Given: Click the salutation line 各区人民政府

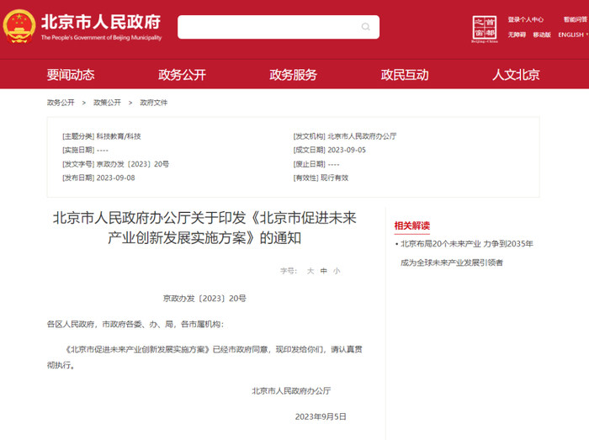Looking at the screenshot, I should [135, 324].
